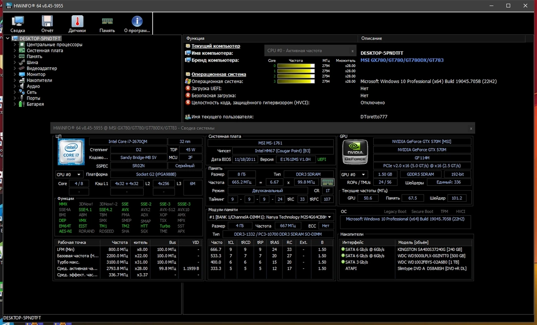537x325 pixels.
Task: Expand the Память tree node
Action: pyautogui.click(x=15, y=57)
